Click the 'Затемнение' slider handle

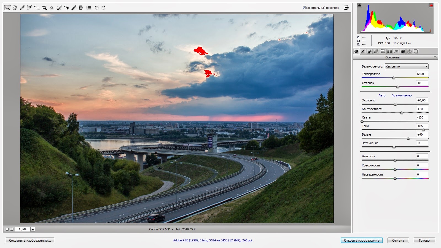(394, 147)
